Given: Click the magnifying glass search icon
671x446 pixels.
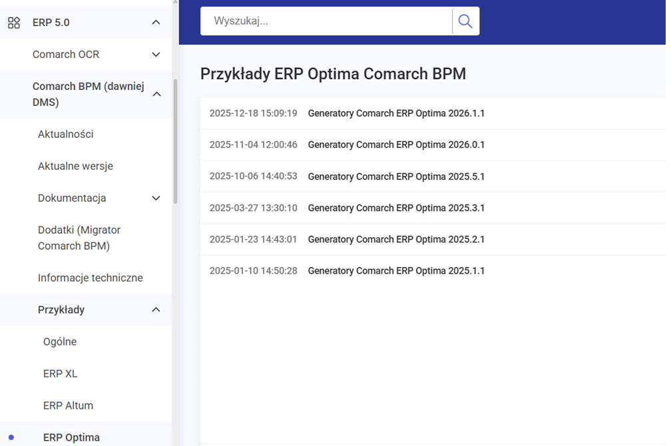Looking at the screenshot, I should click(465, 21).
